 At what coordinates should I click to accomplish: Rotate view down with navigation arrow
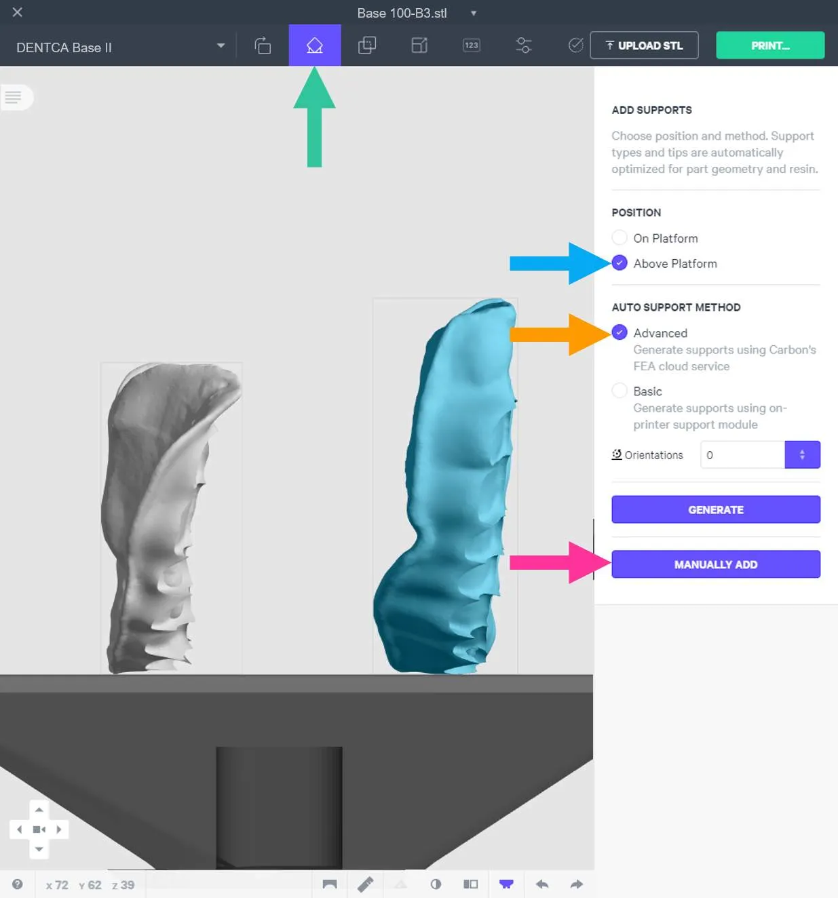39,849
